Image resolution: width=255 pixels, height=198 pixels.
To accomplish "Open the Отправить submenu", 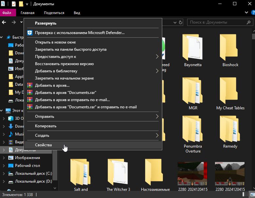I will [93, 117].
